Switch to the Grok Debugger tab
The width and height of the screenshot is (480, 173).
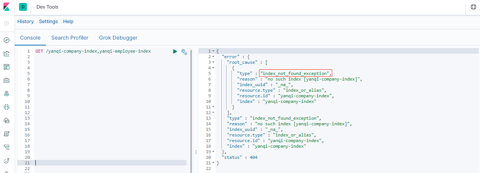(x=118, y=38)
